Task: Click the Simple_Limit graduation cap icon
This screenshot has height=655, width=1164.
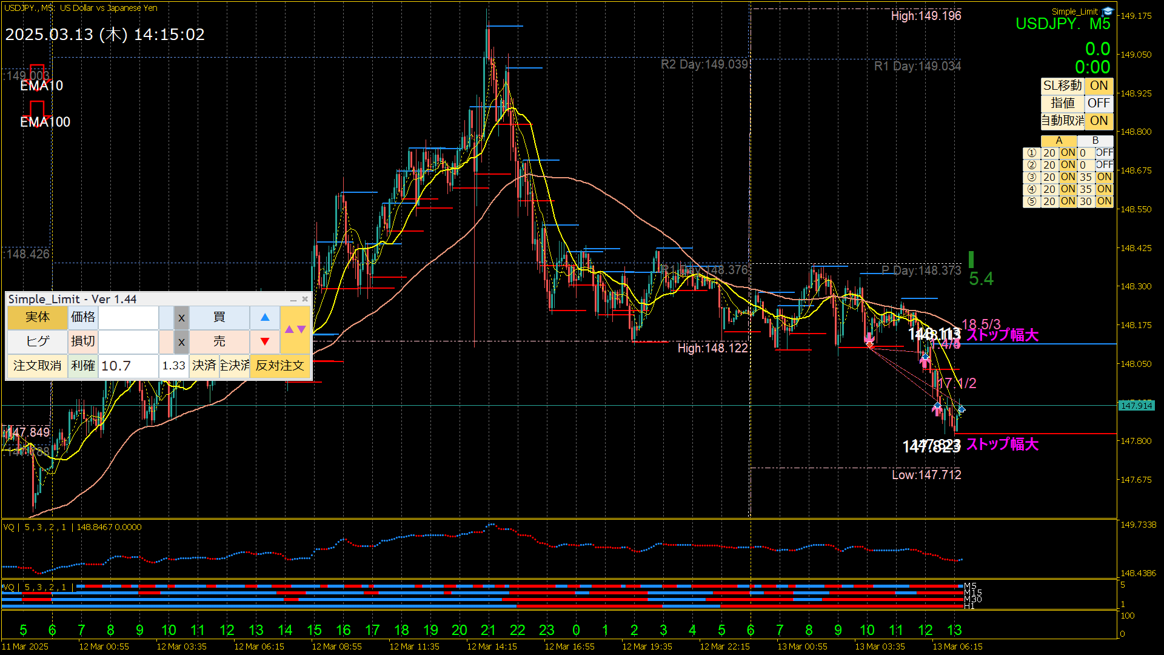Action: tap(1108, 12)
